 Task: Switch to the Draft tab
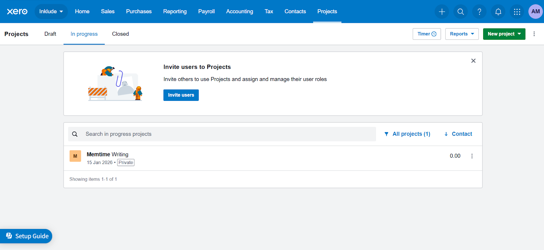click(x=50, y=34)
